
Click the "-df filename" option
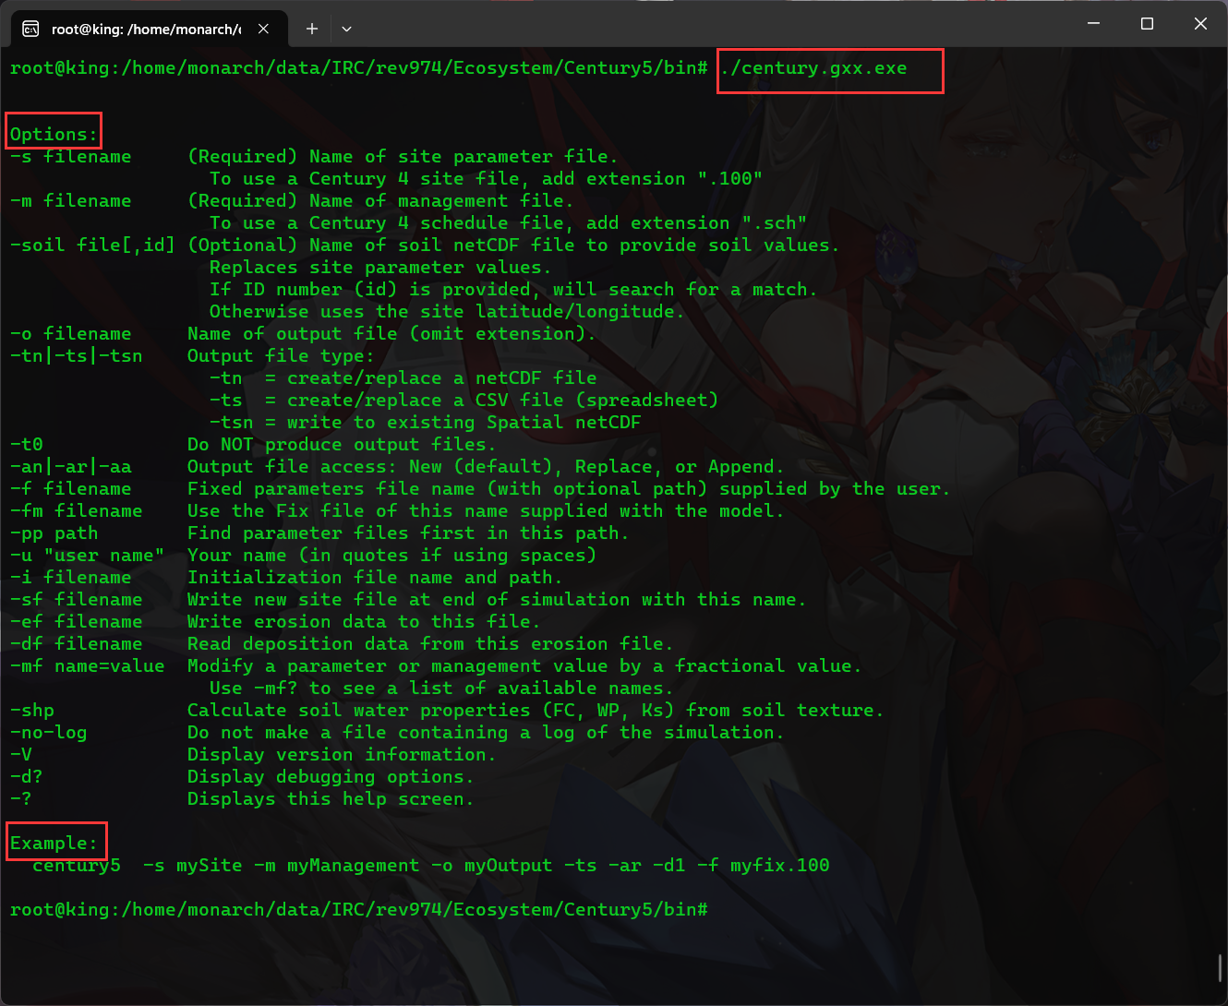point(77,644)
